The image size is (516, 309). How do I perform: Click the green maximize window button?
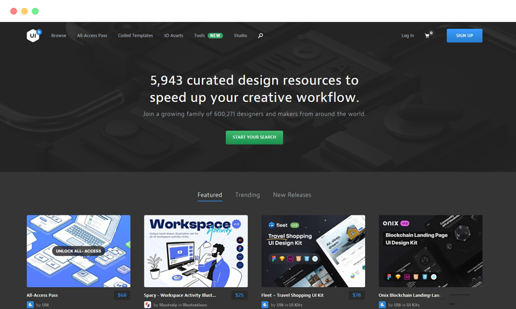click(35, 11)
